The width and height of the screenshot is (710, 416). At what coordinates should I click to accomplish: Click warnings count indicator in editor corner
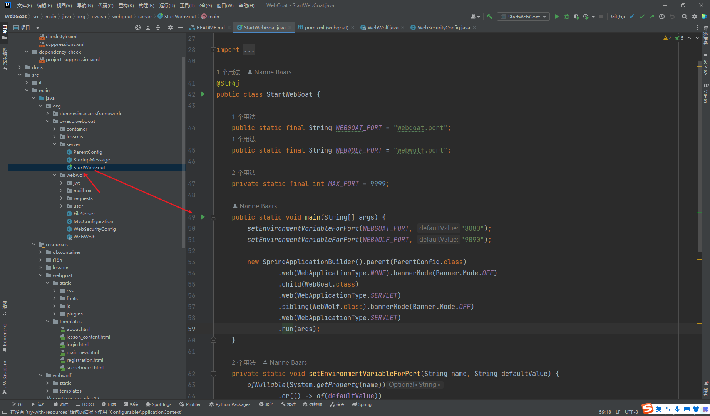[668, 38]
